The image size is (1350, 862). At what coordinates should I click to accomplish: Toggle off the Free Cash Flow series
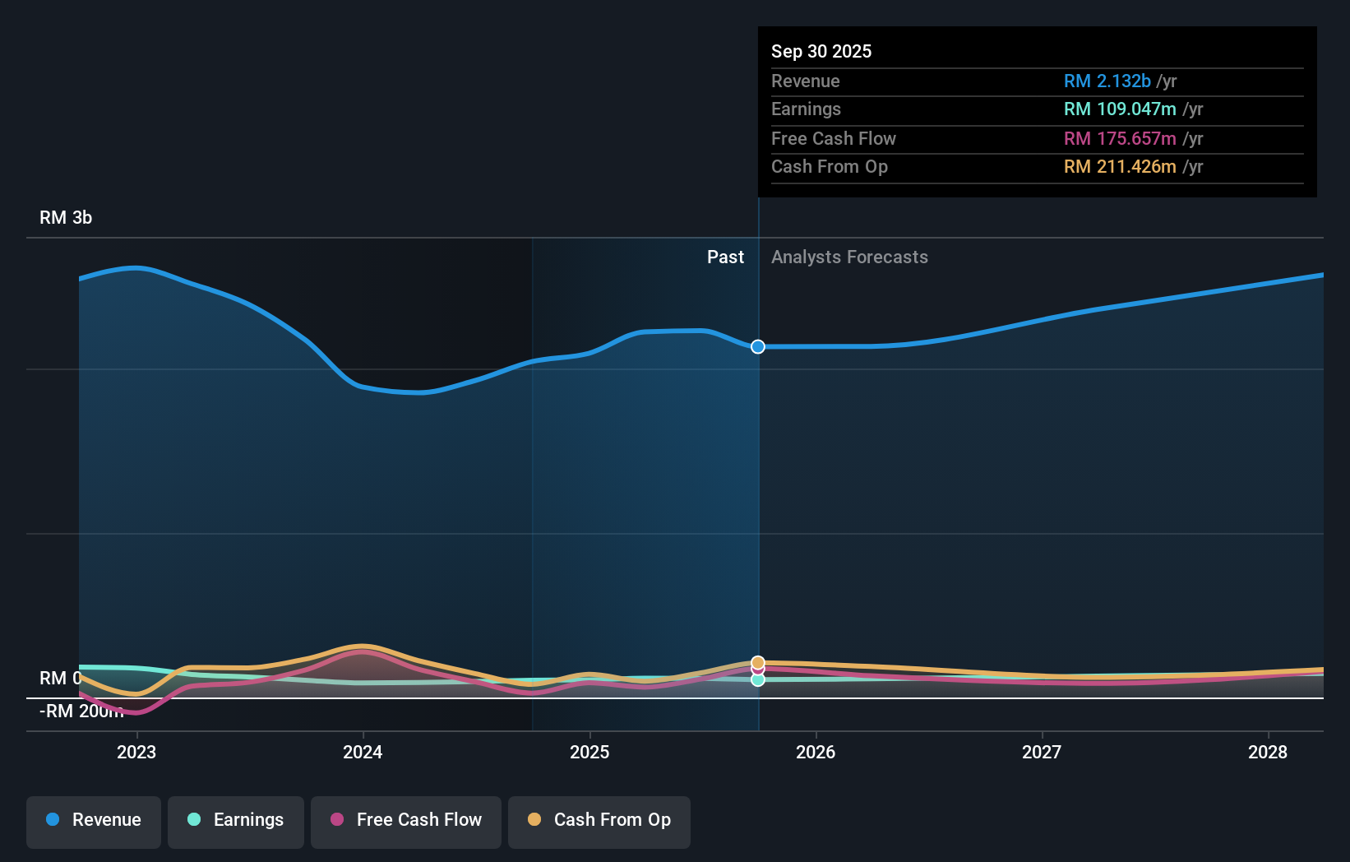(406, 822)
